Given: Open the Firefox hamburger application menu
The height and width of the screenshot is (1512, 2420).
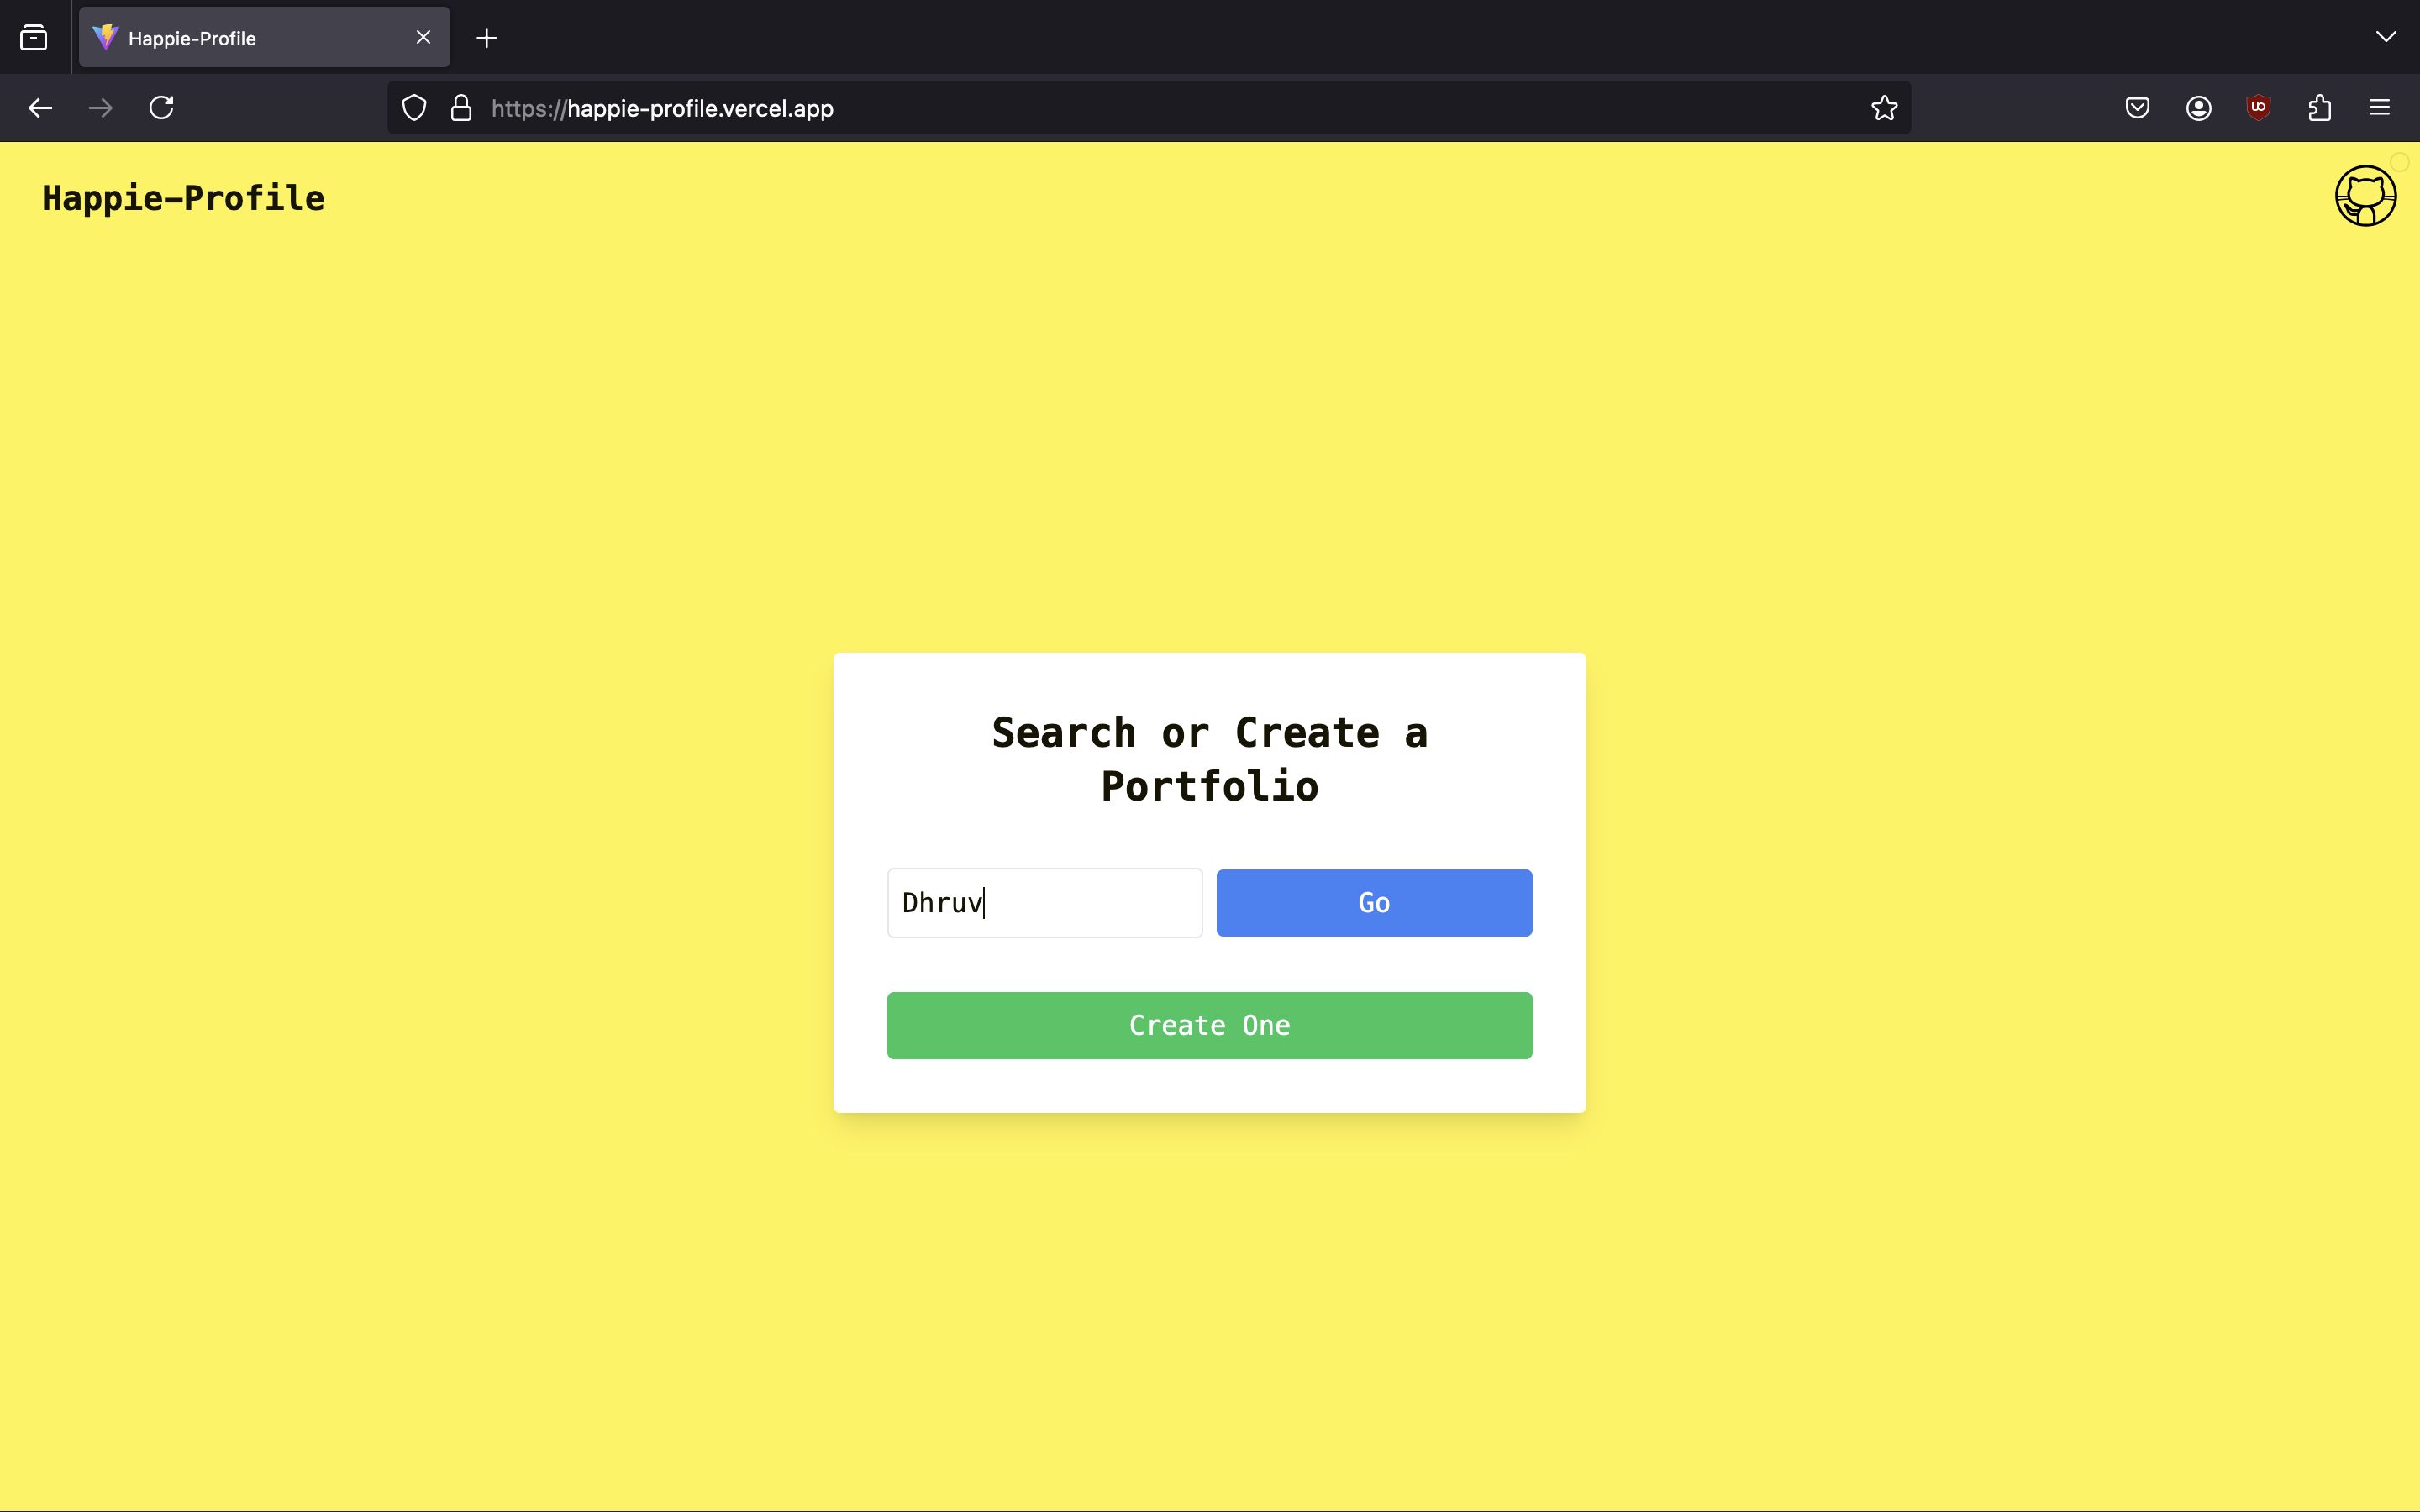Looking at the screenshot, I should point(2379,108).
